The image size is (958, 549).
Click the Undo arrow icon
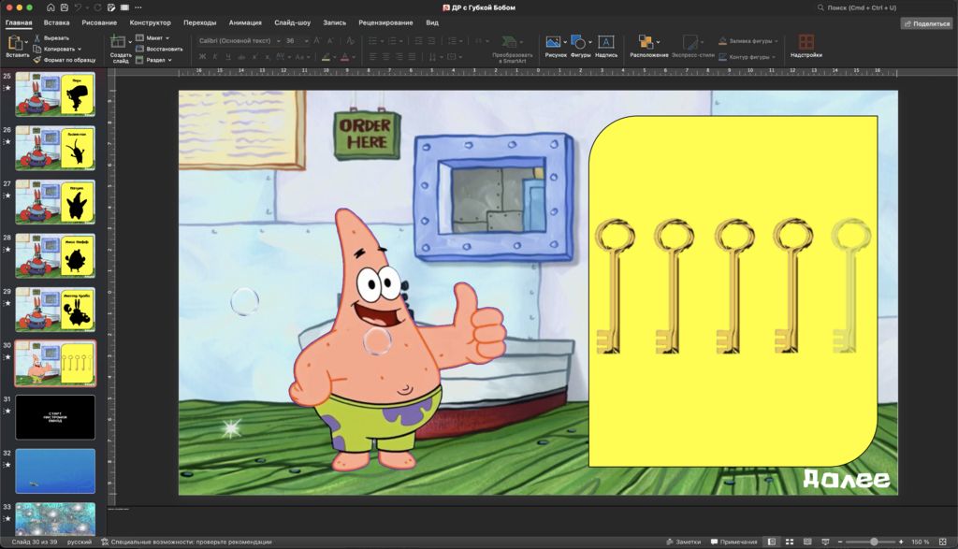(x=78, y=7)
